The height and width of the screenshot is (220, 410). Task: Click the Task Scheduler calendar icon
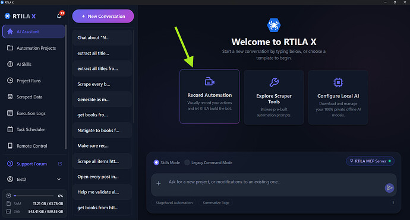coord(10,129)
